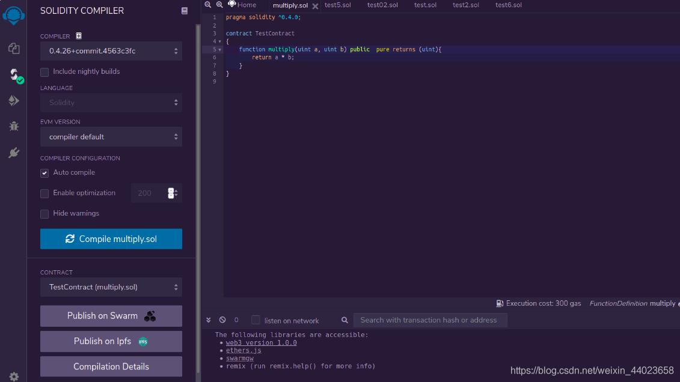Switch to test5.sol tab
This screenshot has width=680, height=382.
337,5
